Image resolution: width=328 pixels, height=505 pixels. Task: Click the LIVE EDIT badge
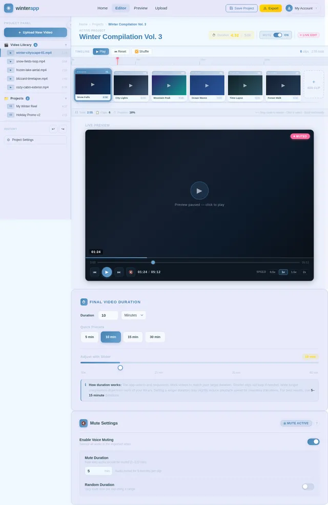(309, 35)
